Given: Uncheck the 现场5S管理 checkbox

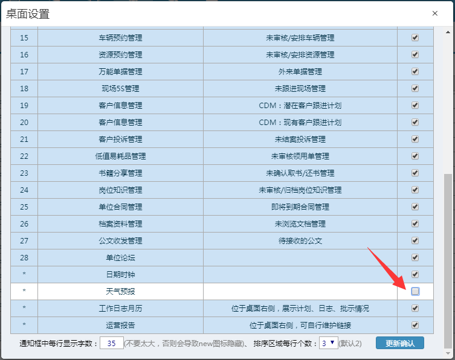Looking at the screenshot, I should 415,88.
